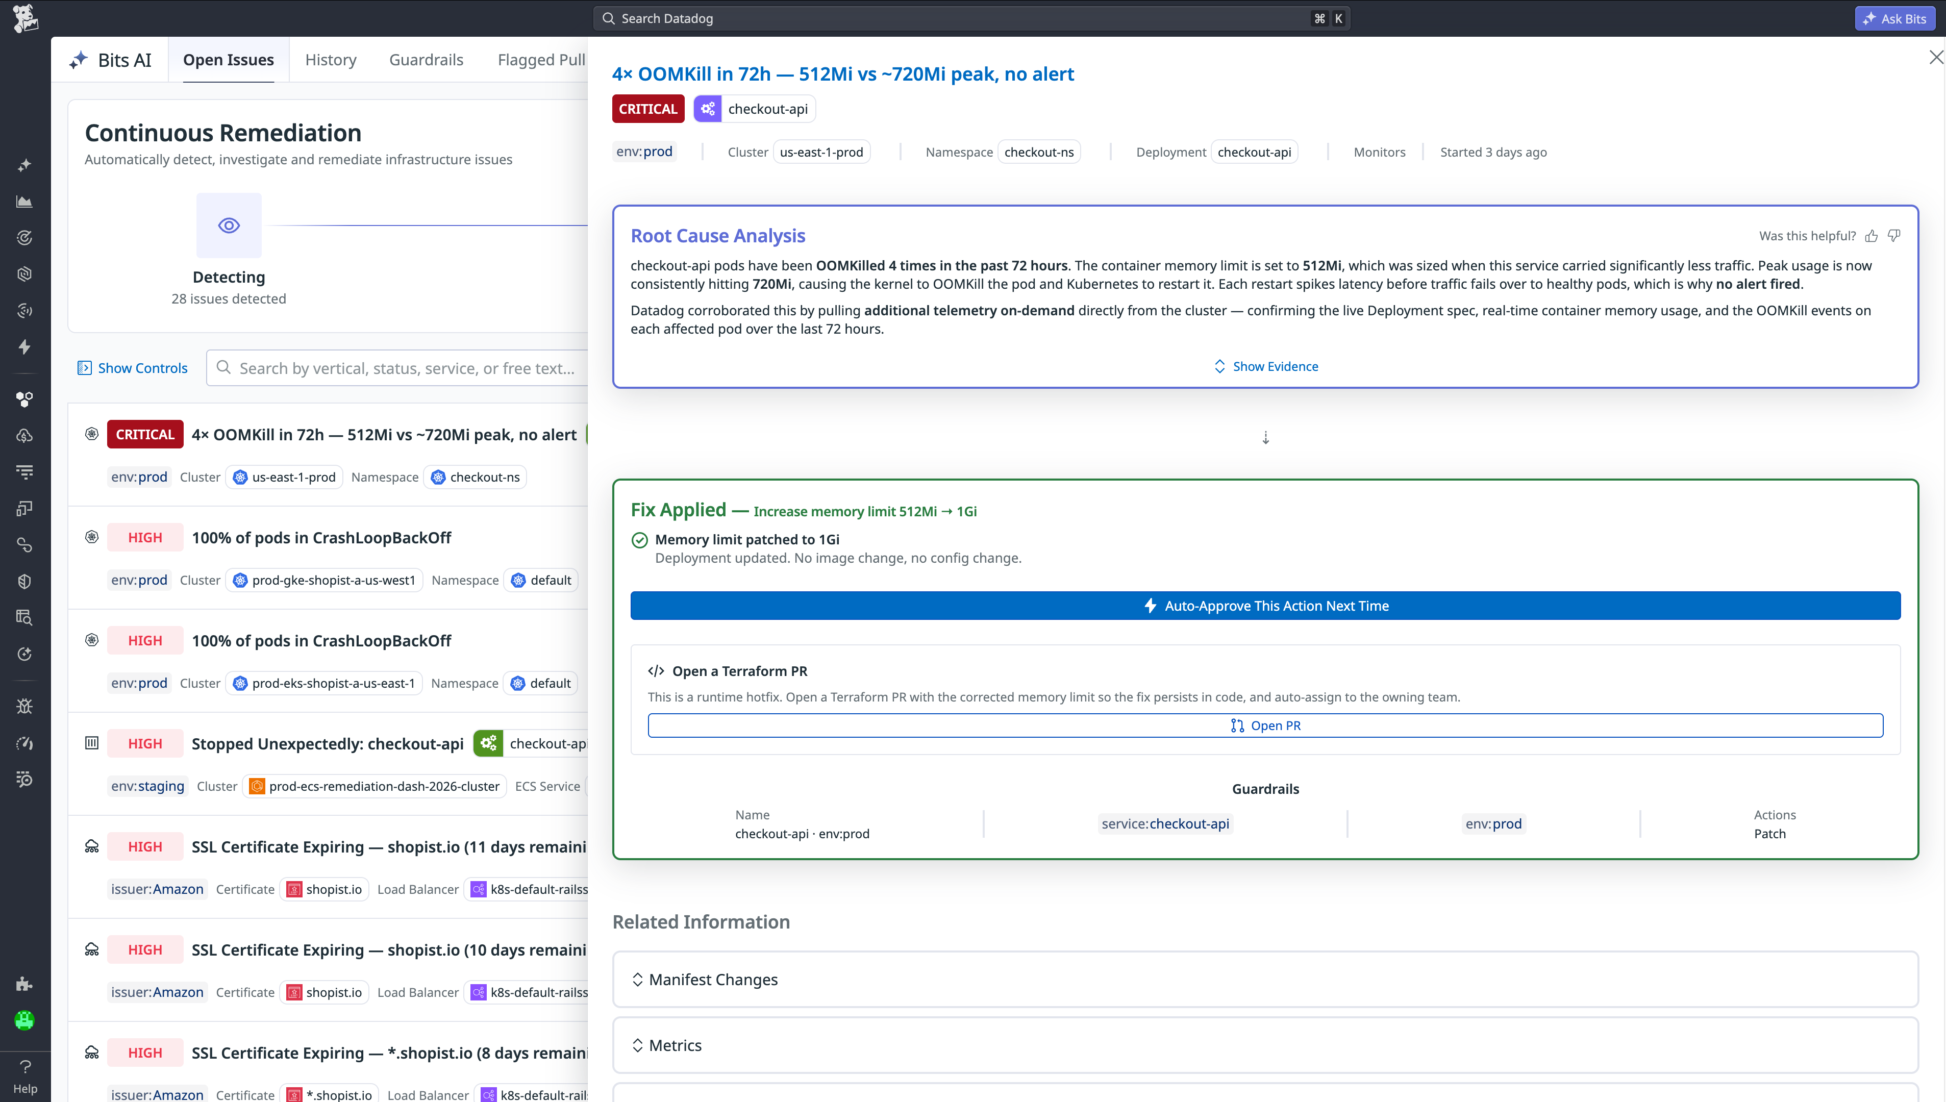Viewport: 1946px width, 1102px height.
Task: Open Bits AI sparkle icon in sidebar
Action: (x=24, y=165)
